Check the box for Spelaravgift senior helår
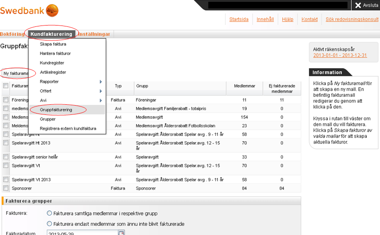The height and width of the screenshot is (235, 380). 6,157
